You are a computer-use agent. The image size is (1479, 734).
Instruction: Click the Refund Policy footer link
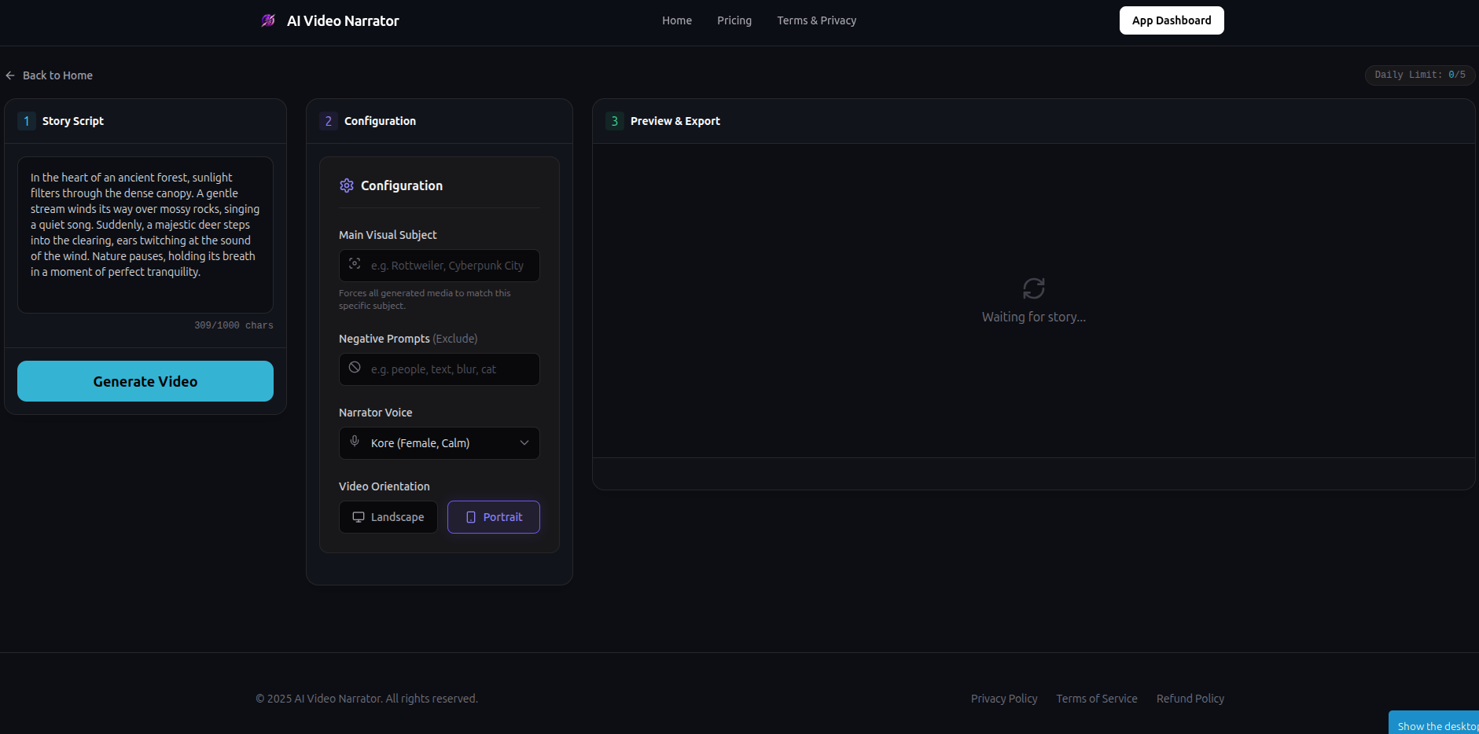coord(1190,698)
